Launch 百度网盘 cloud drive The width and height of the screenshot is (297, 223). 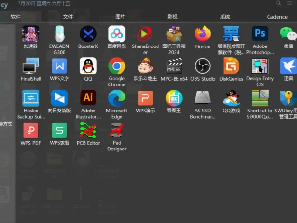pos(117,34)
